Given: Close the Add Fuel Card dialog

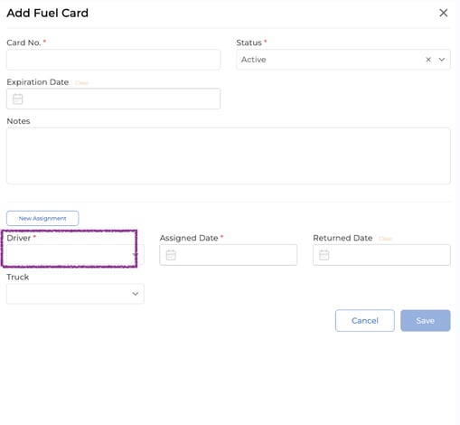Looking at the screenshot, I should (443, 13).
